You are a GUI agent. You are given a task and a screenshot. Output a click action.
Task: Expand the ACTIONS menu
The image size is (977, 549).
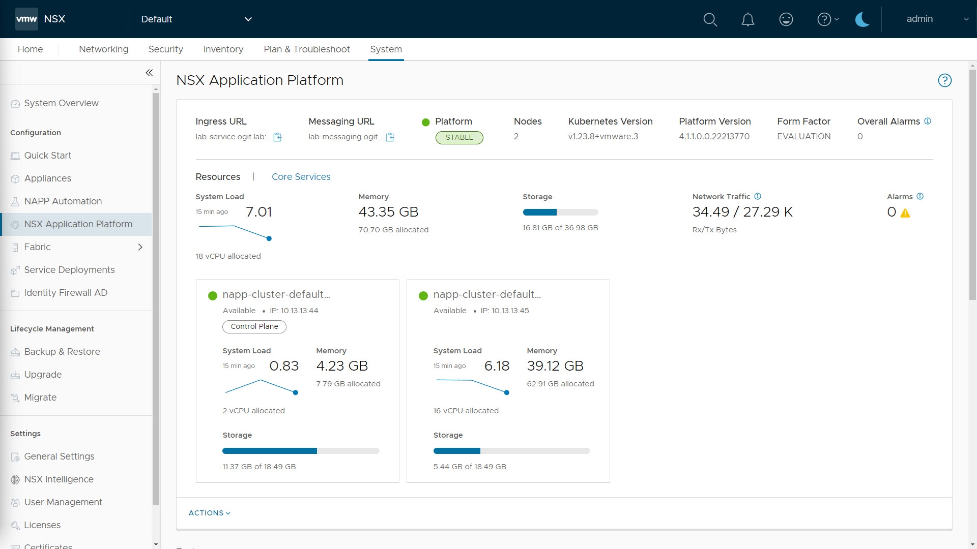209,513
